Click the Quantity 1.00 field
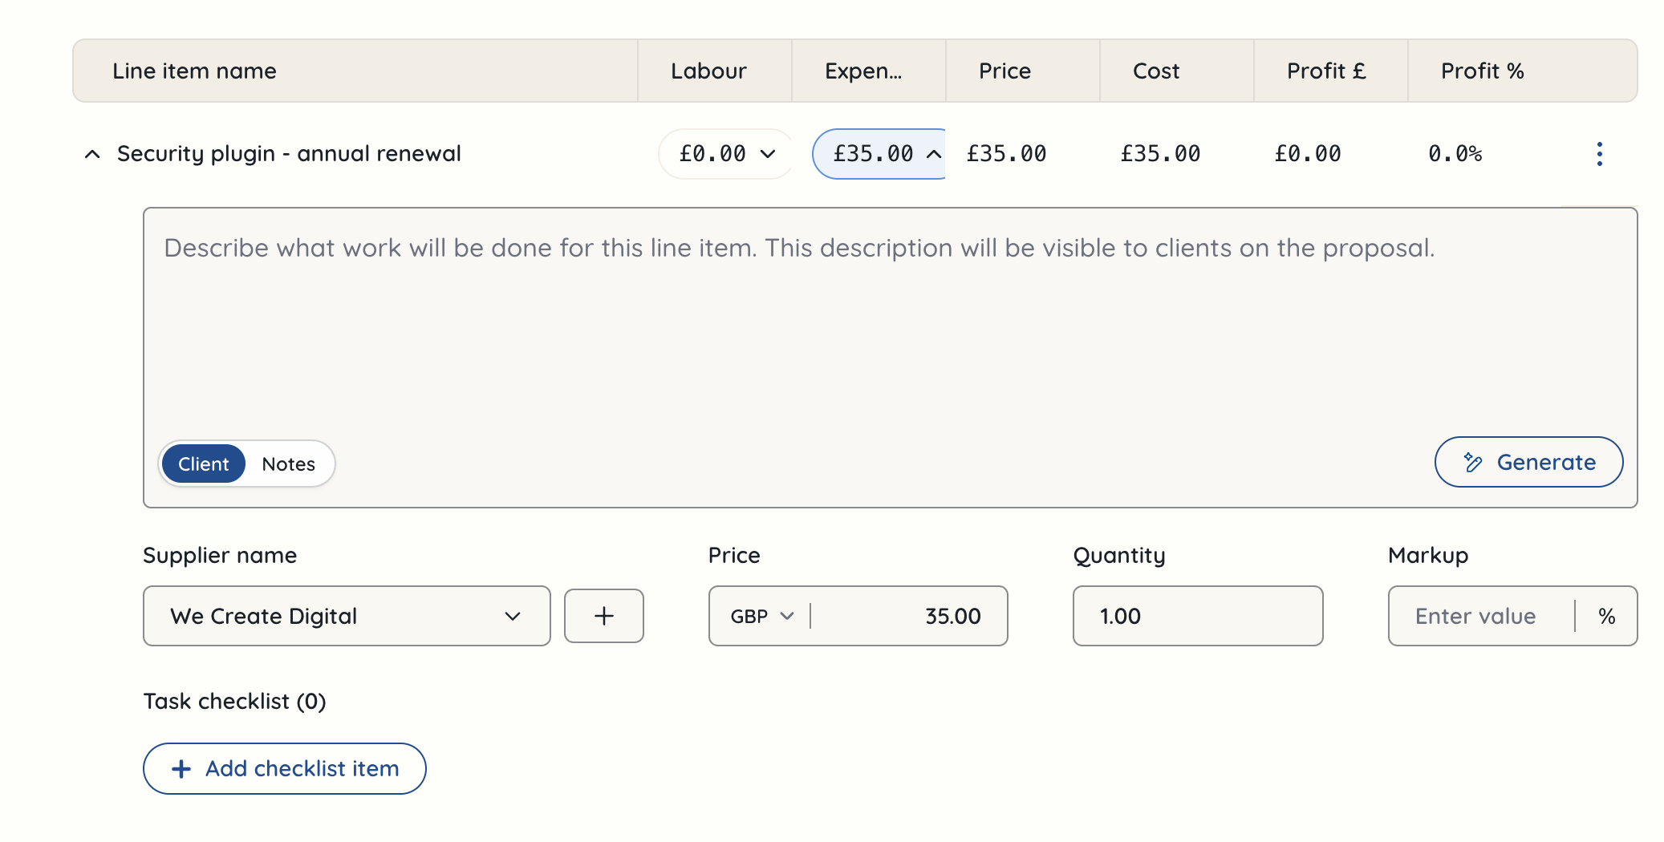Image resolution: width=1664 pixels, height=842 pixels. coord(1197,616)
